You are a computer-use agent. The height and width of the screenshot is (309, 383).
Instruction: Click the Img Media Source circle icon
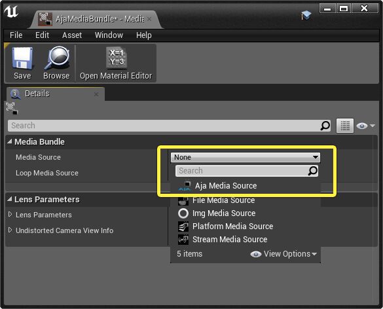pyautogui.click(x=183, y=213)
